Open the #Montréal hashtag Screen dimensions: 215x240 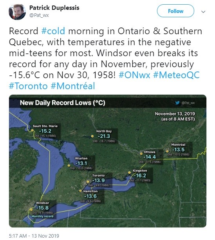tap(73, 86)
